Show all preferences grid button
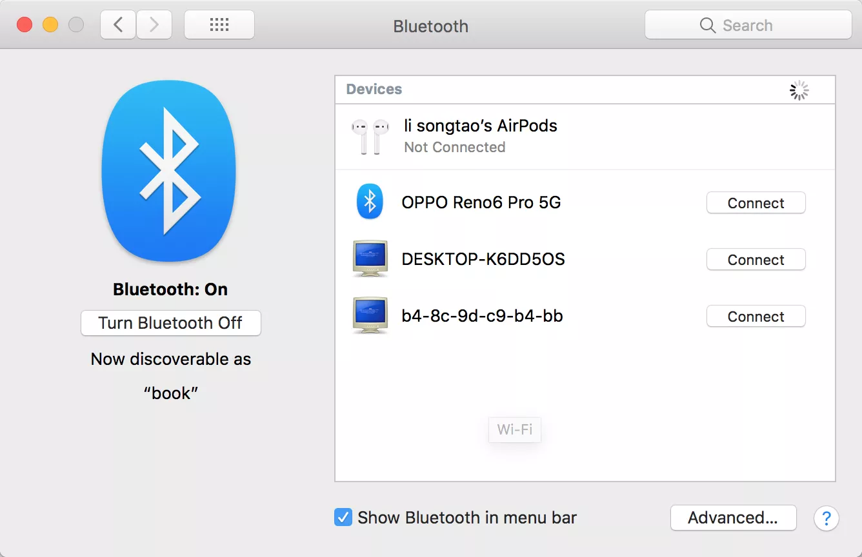Image resolution: width=862 pixels, height=557 pixels. pyautogui.click(x=219, y=25)
